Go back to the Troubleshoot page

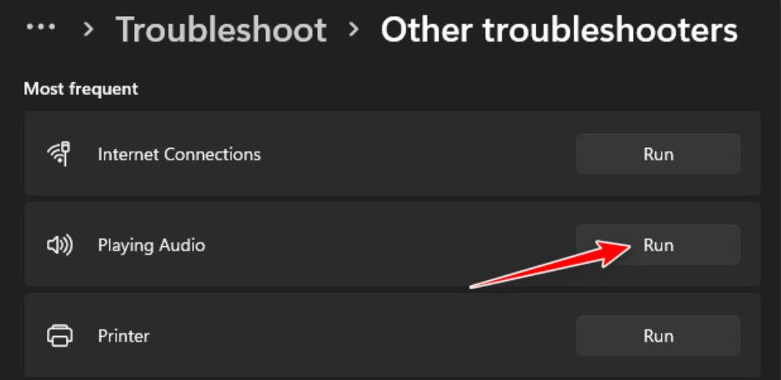(221, 29)
